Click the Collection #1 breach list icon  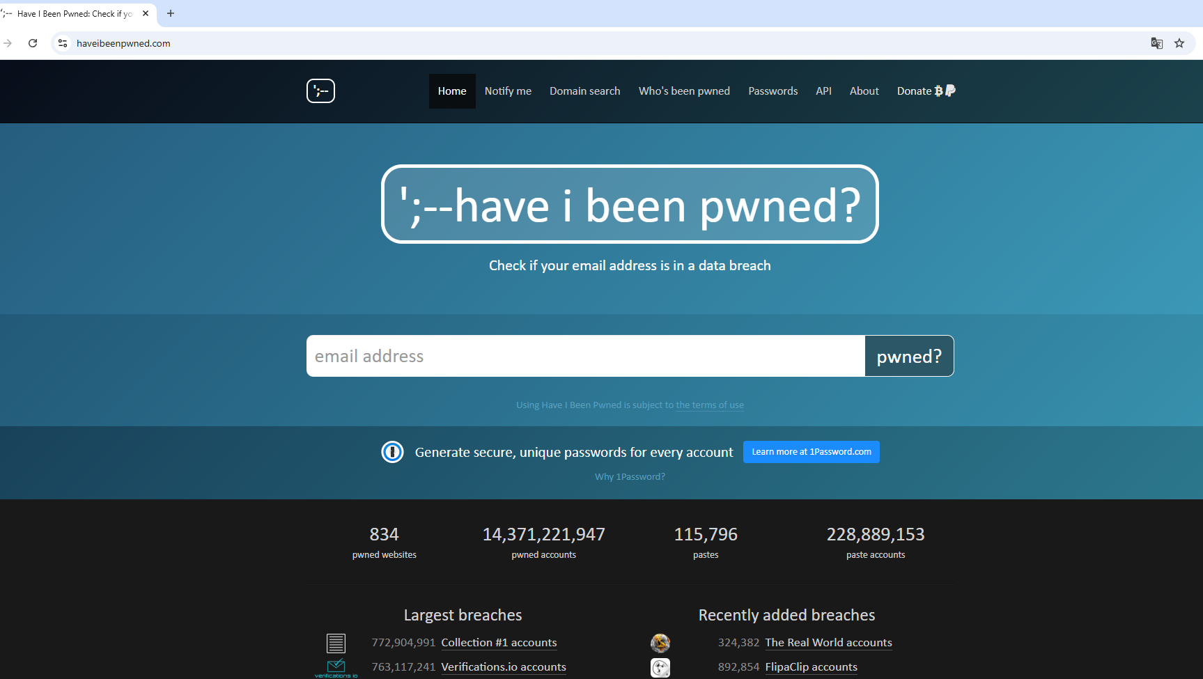[336, 643]
